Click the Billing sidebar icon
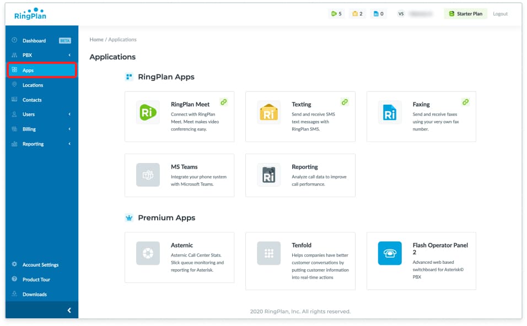 [14, 129]
